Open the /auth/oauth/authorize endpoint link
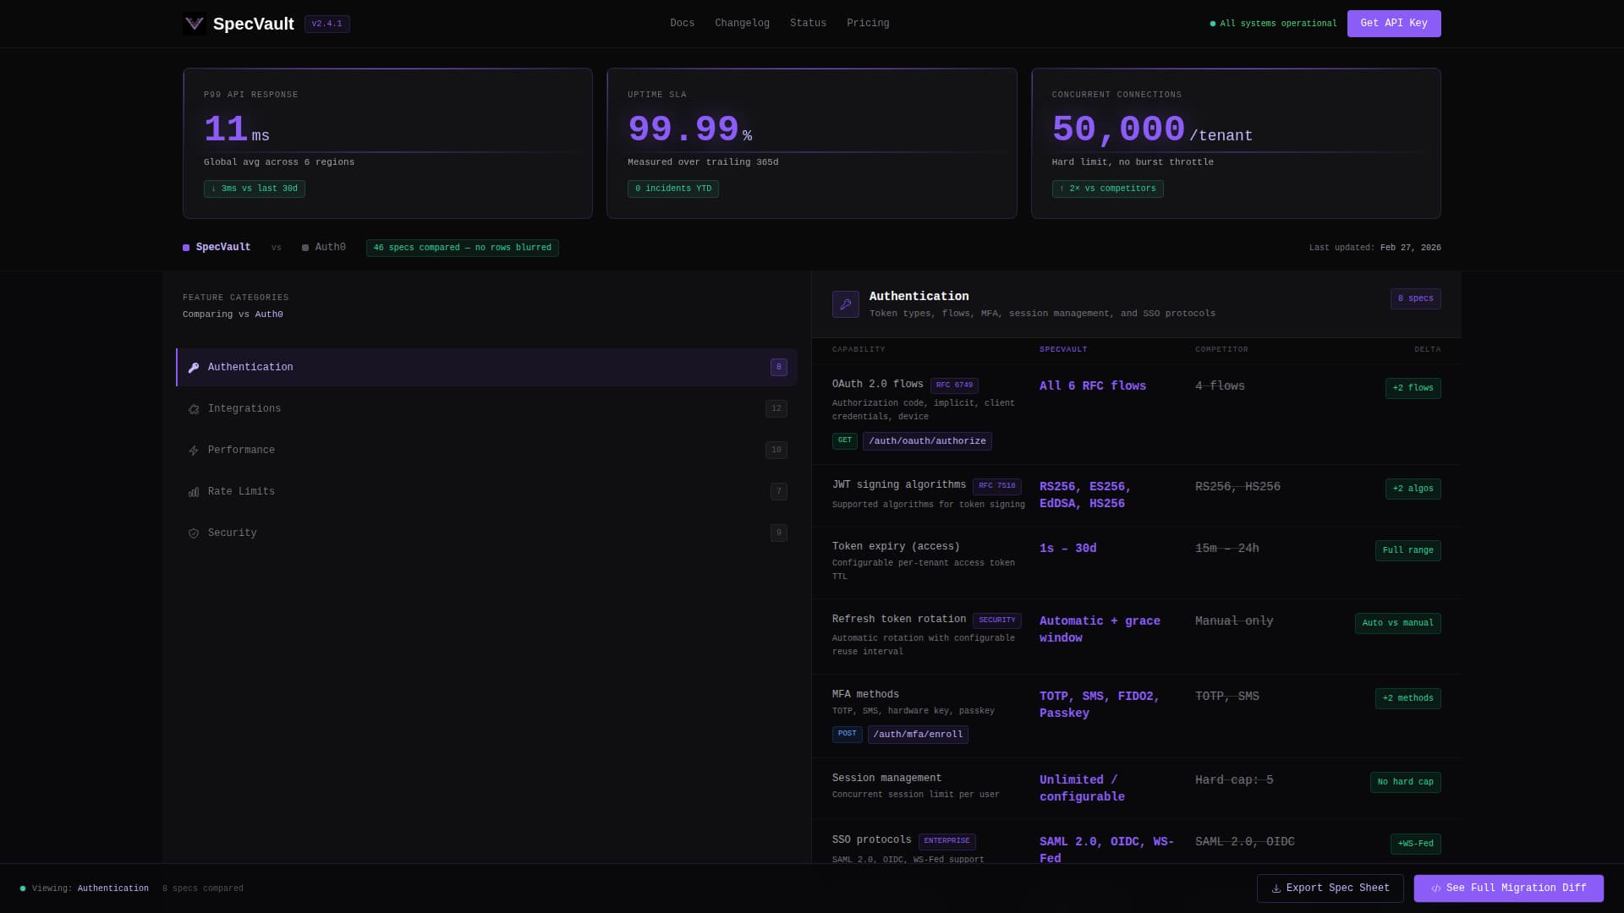The image size is (1624, 913). (927, 441)
